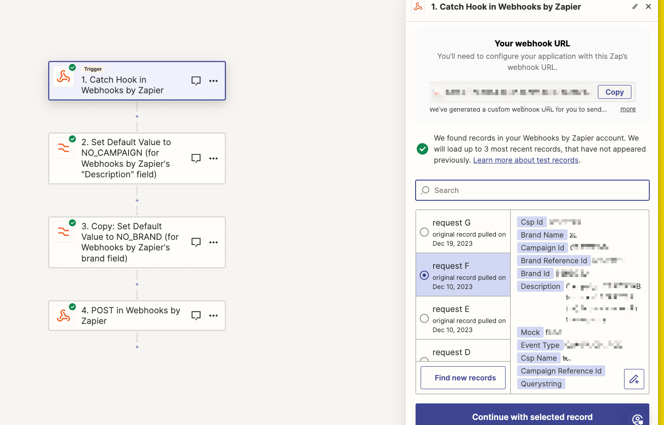Click the 'more' link under webhook URL
Viewport: 664px width, 425px height.
pos(628,109)
